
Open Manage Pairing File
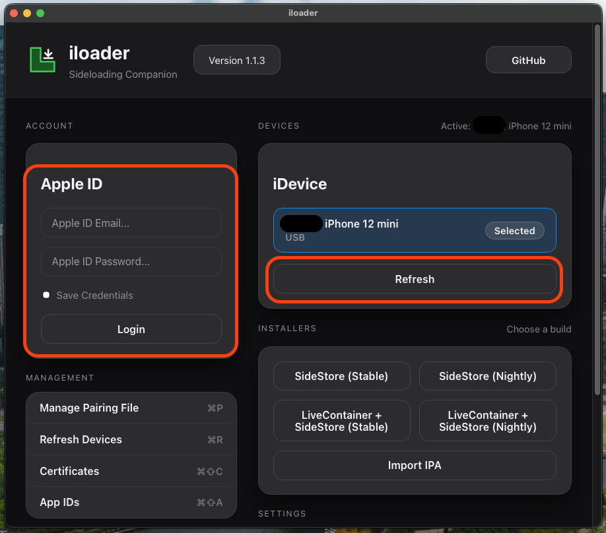pos(131,408)
